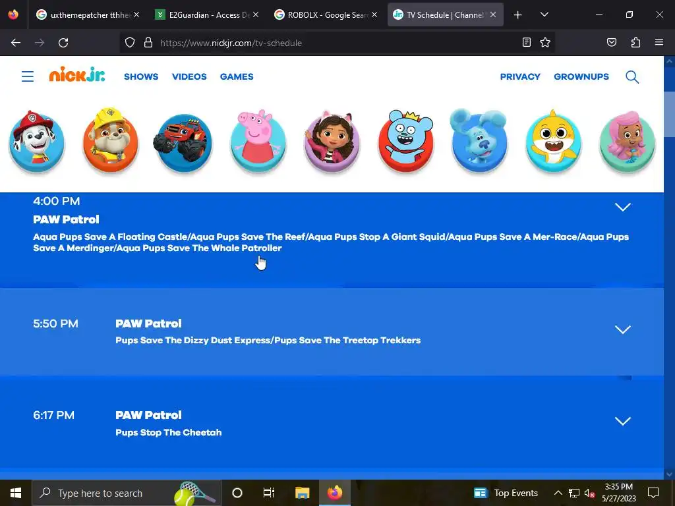Open the SHOWS navigation link
The width and height of the screenshot is (675, 506).
[x=141, y=76]
